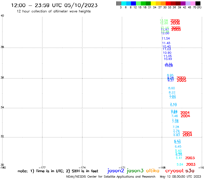This screenshot has height=179, width=204.
Task: Click the 40 latitude axis label
Action: (2, 16)
